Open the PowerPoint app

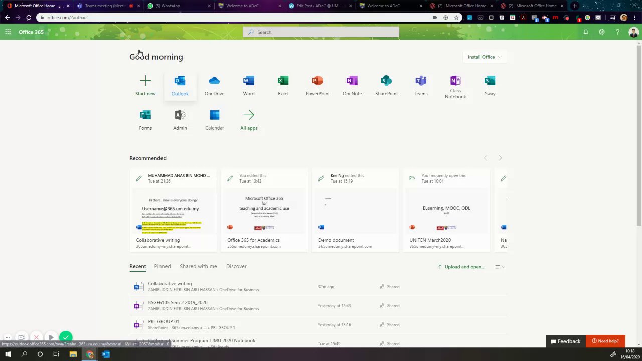[317, 86]
